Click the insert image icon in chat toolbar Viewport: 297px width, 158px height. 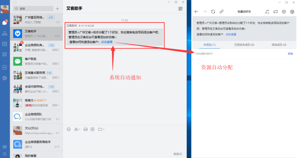coord(86,129)
